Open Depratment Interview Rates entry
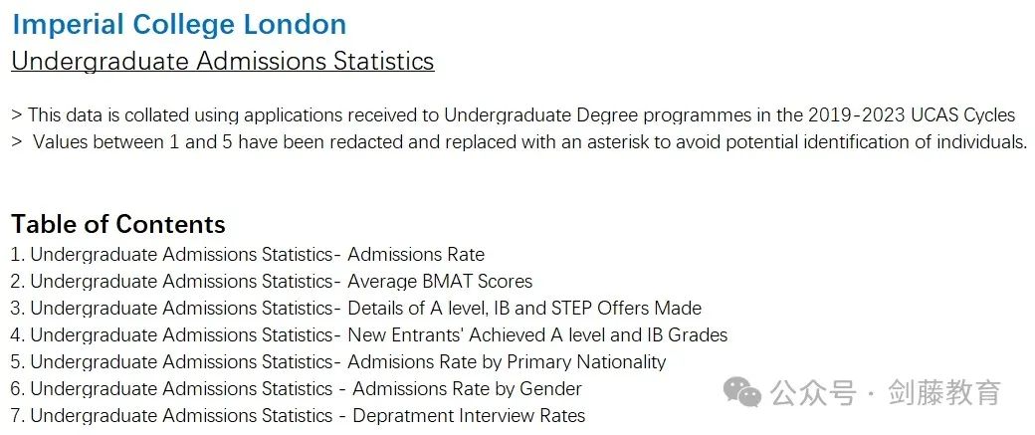The width and height of the screenshot is (1035, 435). point(298,416)
